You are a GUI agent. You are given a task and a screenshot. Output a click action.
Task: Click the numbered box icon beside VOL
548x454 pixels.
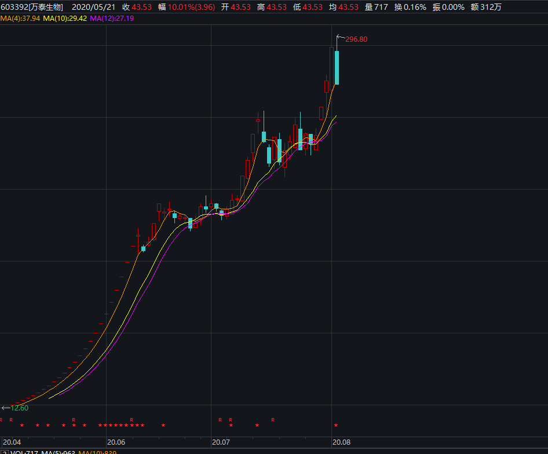[x=4, y=452]
